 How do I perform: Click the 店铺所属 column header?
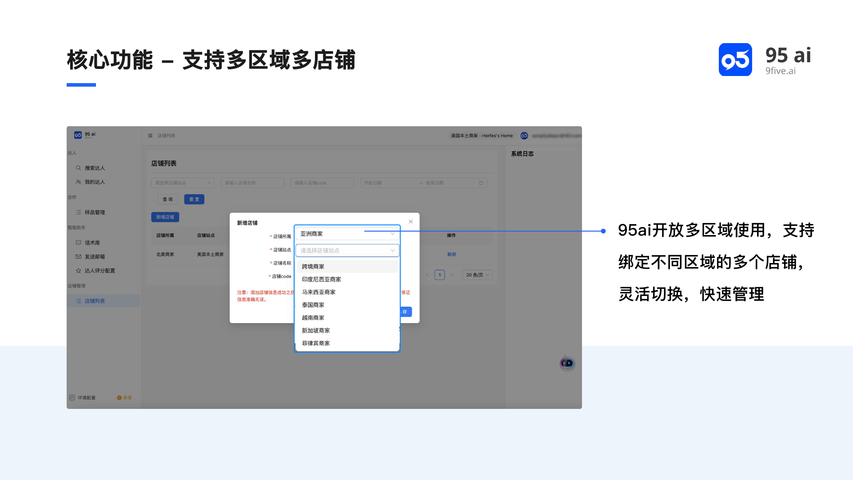click(165, 235)
